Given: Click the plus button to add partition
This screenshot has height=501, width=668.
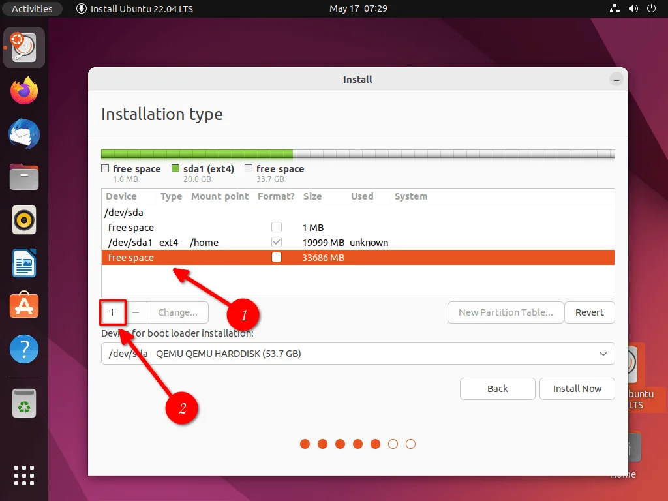Looking at the screenshot, I should pos(113,312).
